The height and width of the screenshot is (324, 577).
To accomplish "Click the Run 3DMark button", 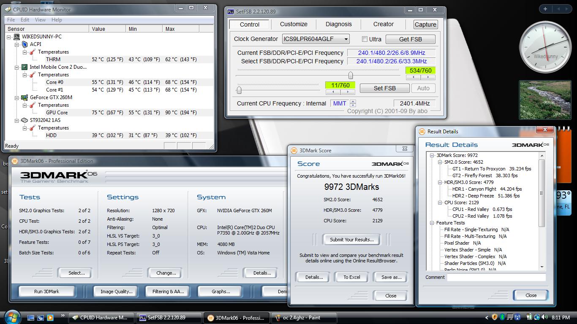I will (x=46, y=292).
